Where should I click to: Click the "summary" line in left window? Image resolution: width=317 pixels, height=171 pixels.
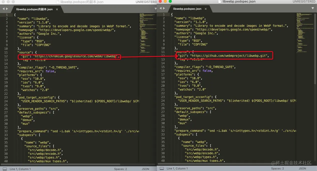(x=74, y=26)
